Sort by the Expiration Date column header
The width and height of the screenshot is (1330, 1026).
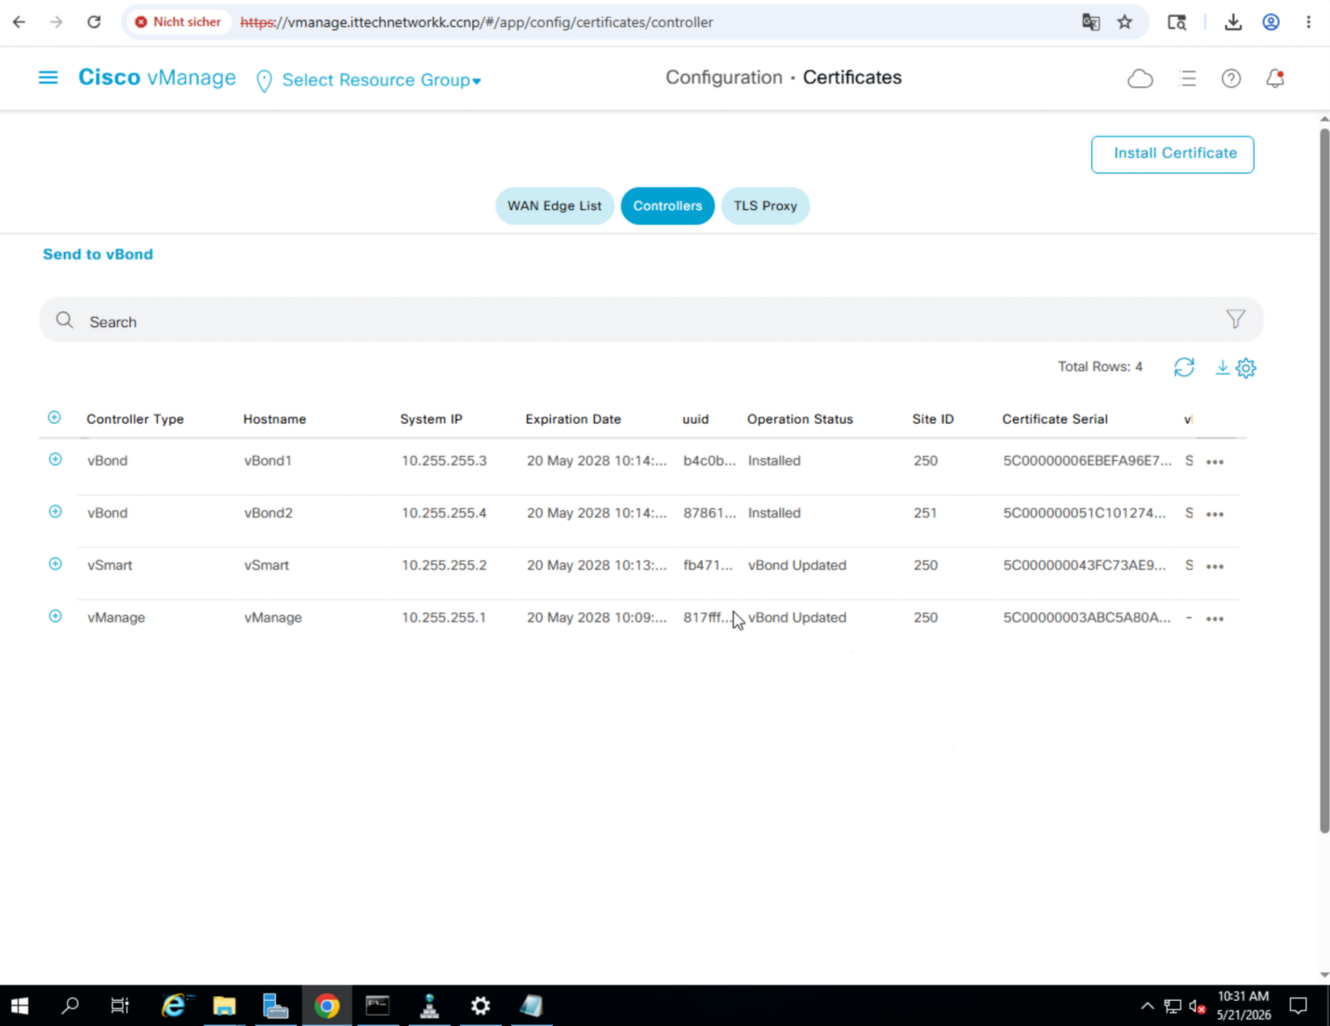[573, 419]
